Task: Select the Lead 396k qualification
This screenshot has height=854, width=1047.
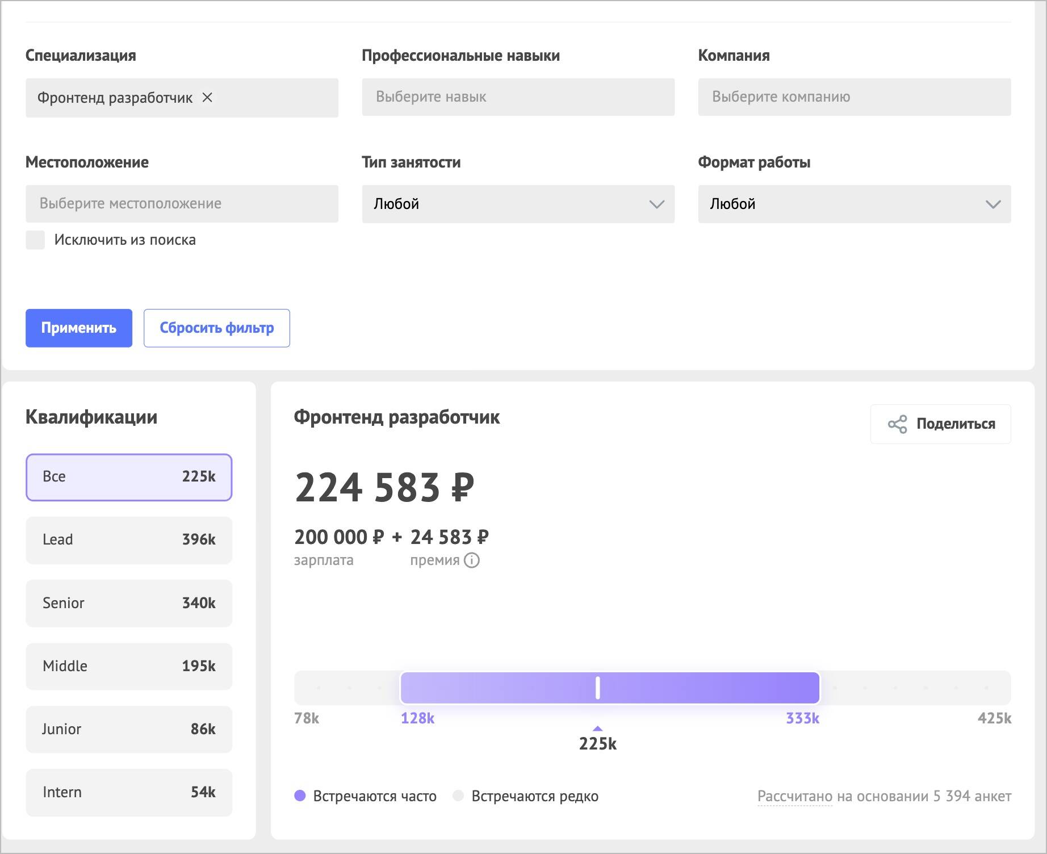Action: pyautogui.click(x=129, y=540)
